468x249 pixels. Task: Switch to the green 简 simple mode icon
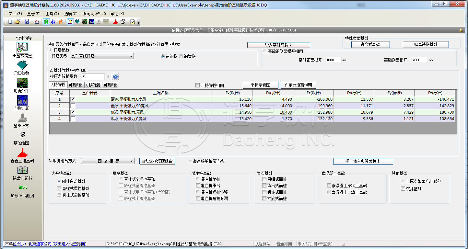click(x=46, y=22)
